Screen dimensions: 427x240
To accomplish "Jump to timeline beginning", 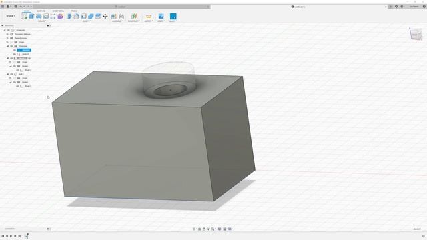I will [x=3, y=236].
